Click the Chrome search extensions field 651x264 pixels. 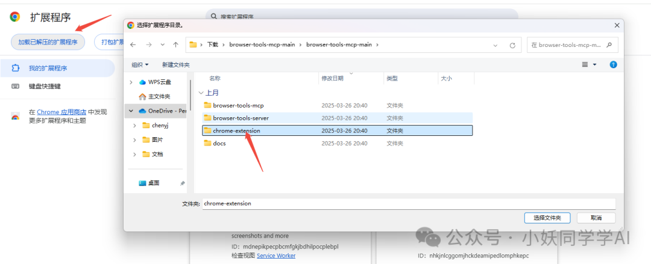(x=362, y=16)
